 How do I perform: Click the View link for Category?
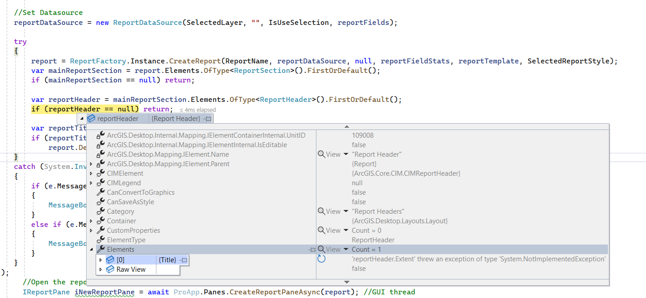pyautogui.click(x=333, y=211)
